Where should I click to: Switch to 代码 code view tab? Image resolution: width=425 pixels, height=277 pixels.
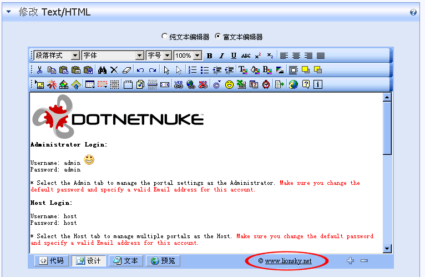pyautogui.click(x=52, y=261)
